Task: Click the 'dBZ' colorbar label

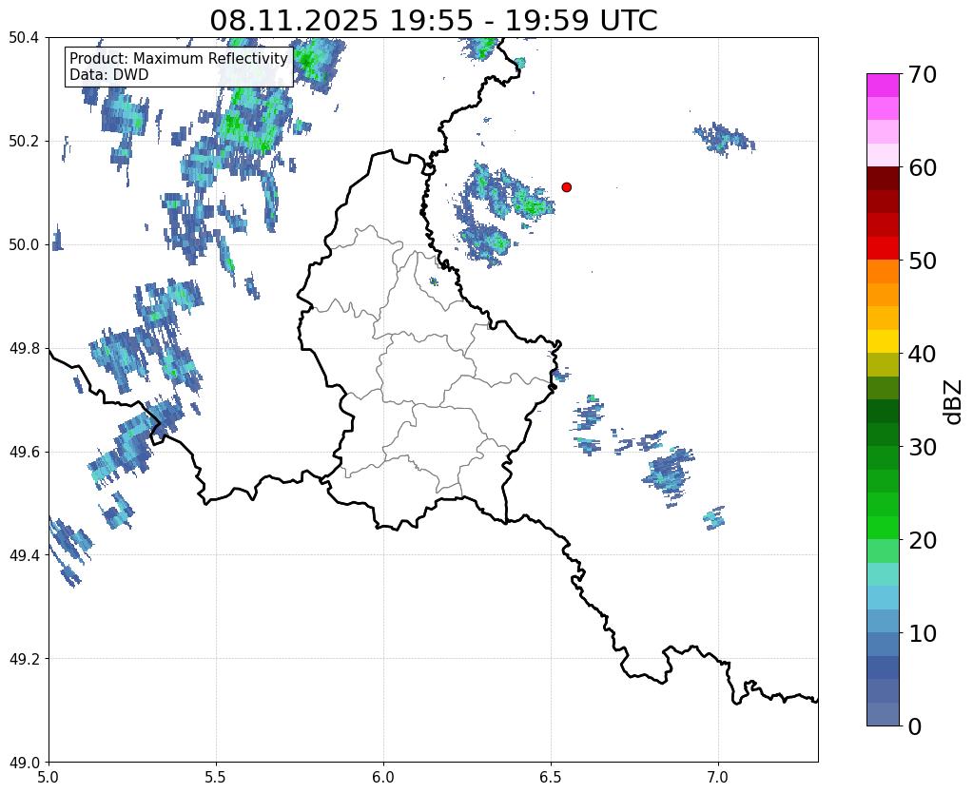Action: pos(954,401)
